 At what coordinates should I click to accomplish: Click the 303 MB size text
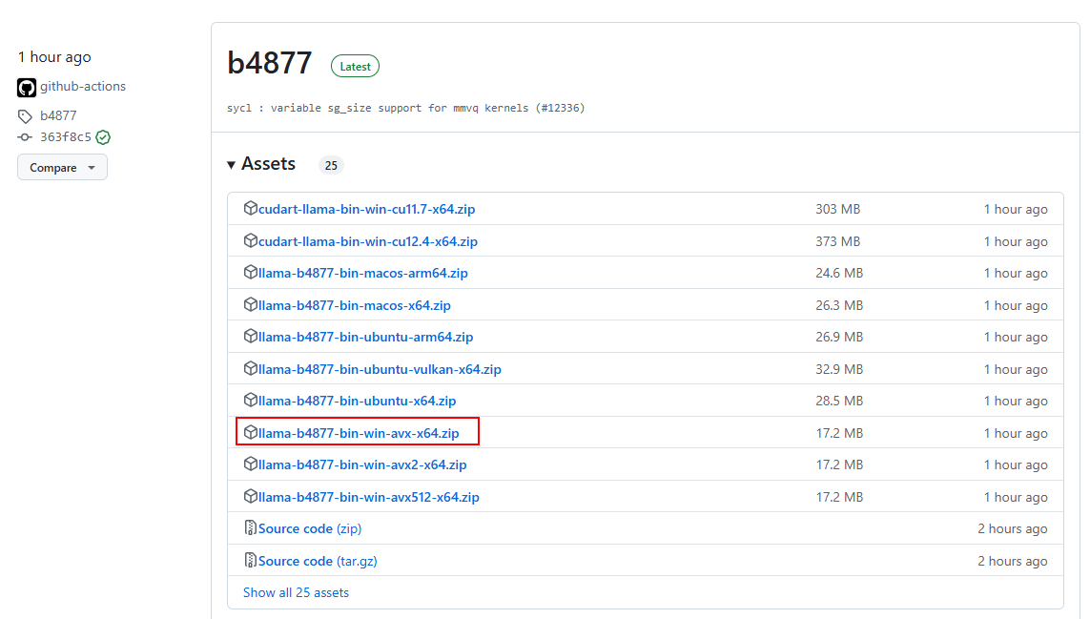837,209
